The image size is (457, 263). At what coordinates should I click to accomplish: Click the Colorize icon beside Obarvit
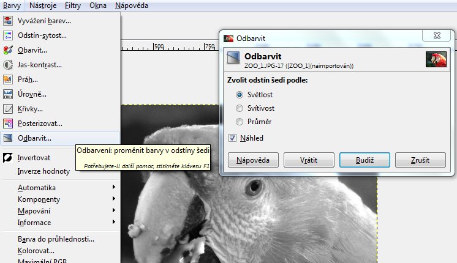point(8,50)
